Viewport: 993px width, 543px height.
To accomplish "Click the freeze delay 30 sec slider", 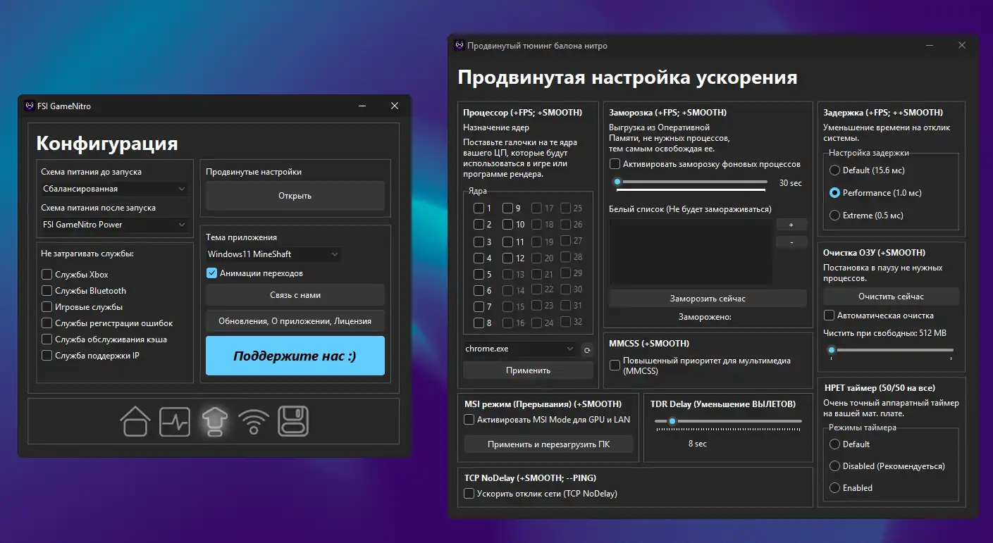I will pos(691,182).
